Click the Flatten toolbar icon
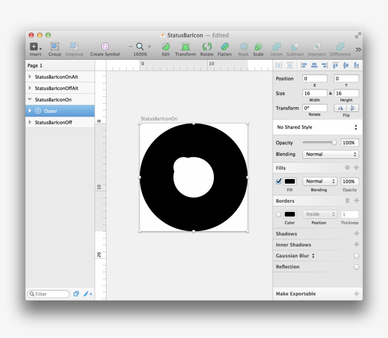 pyautogui.click(x=224, y=47)
